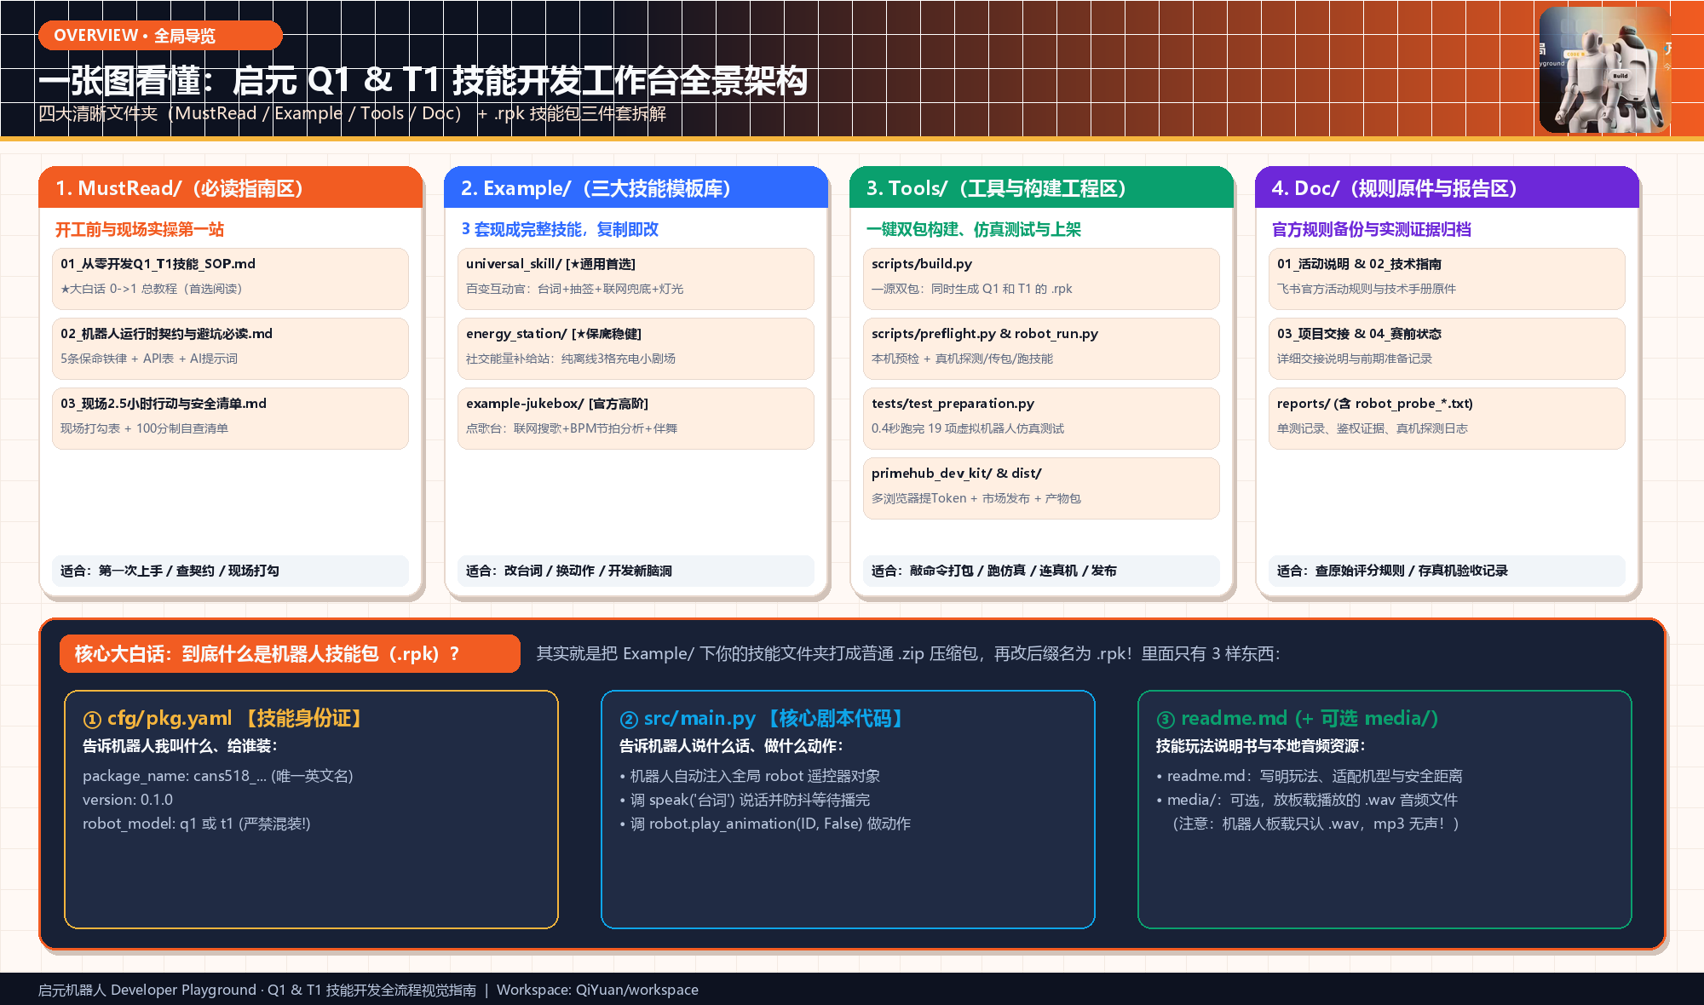Open the 03_项目交接 & 04_赛前状态 card
This screenshot has height=1005, width=1704.
point(1447,348)
